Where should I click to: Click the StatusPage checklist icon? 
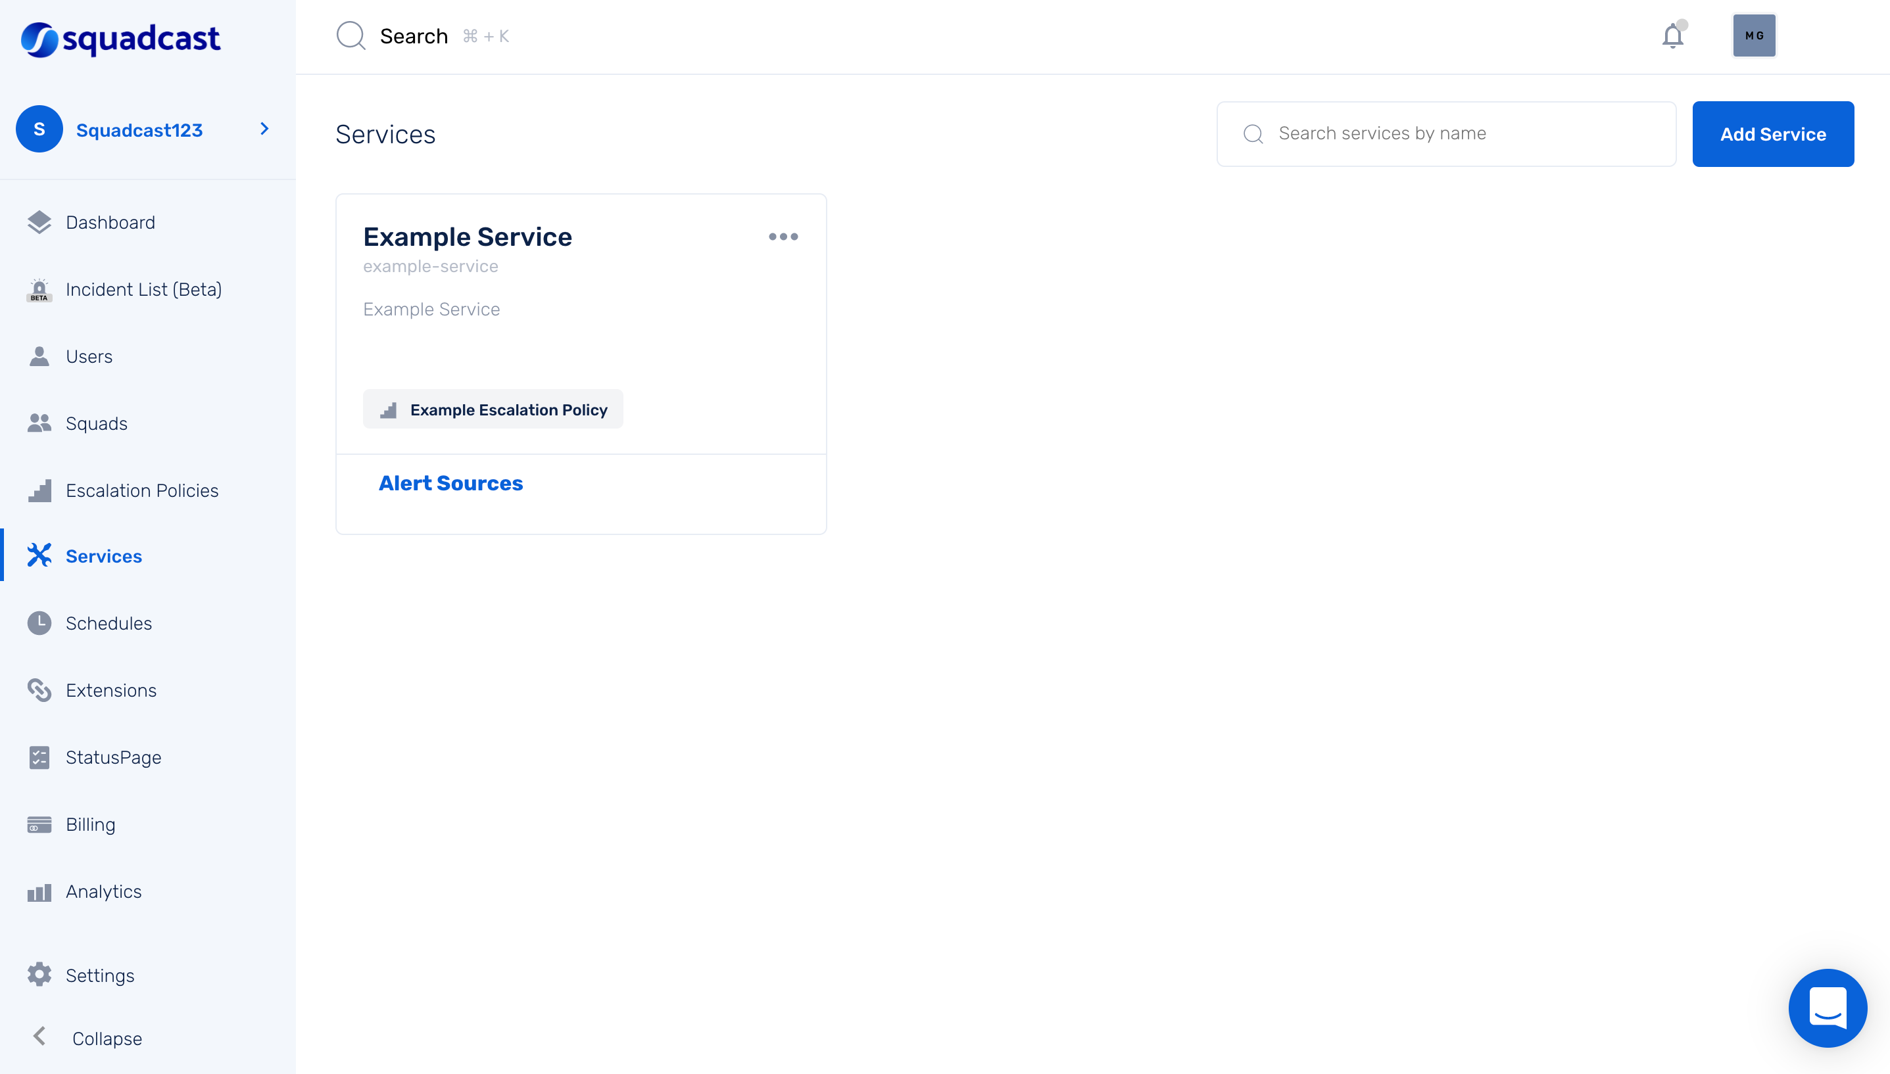point(39,758)
